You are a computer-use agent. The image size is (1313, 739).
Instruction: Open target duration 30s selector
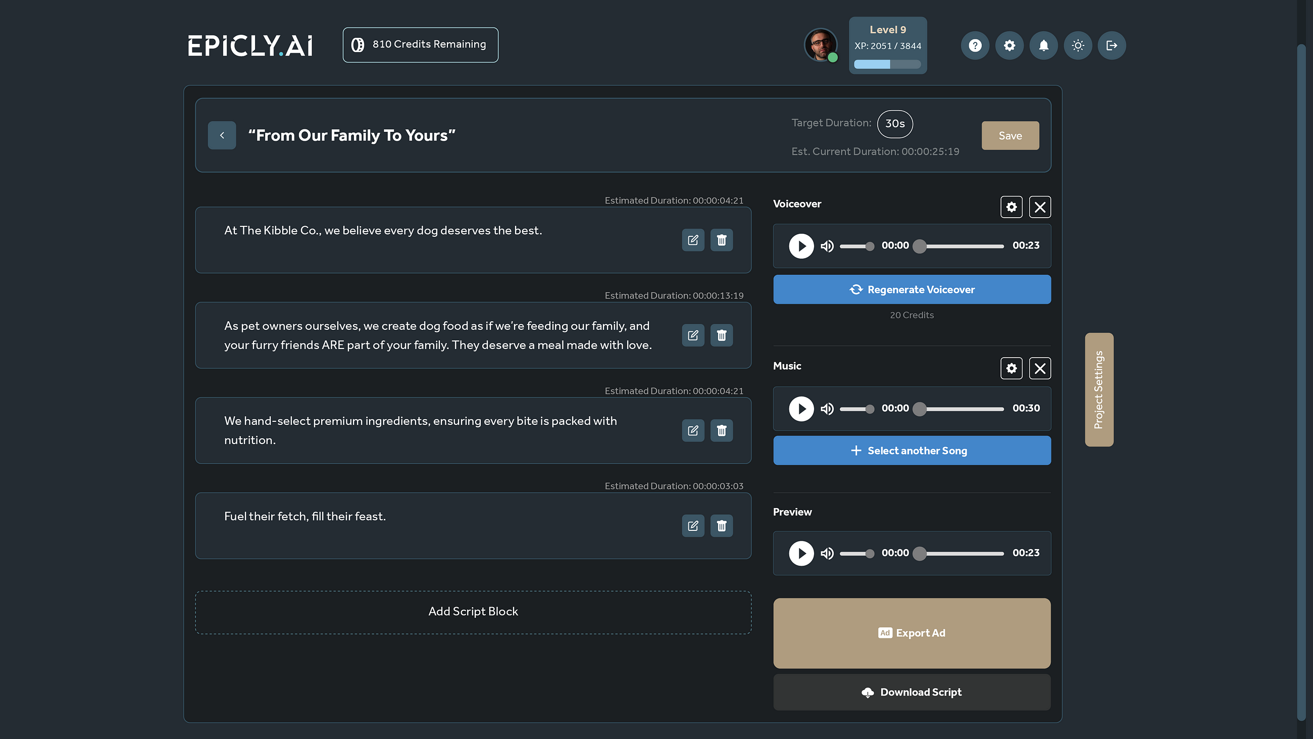point(894,124)
